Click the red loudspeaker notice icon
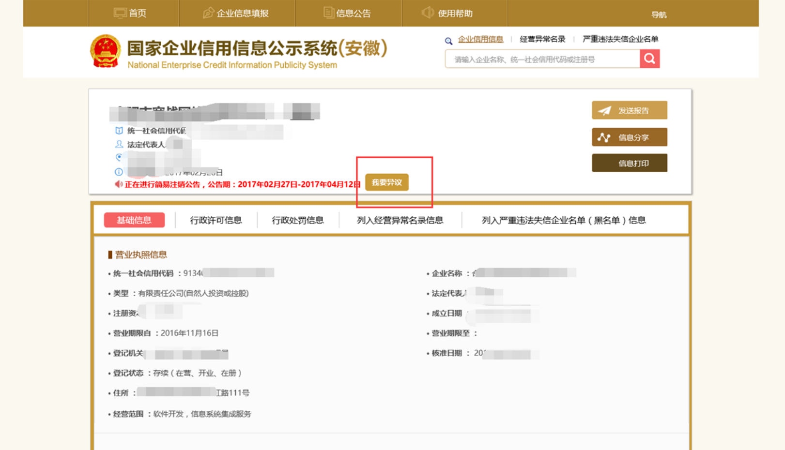 tap(119, 184)
